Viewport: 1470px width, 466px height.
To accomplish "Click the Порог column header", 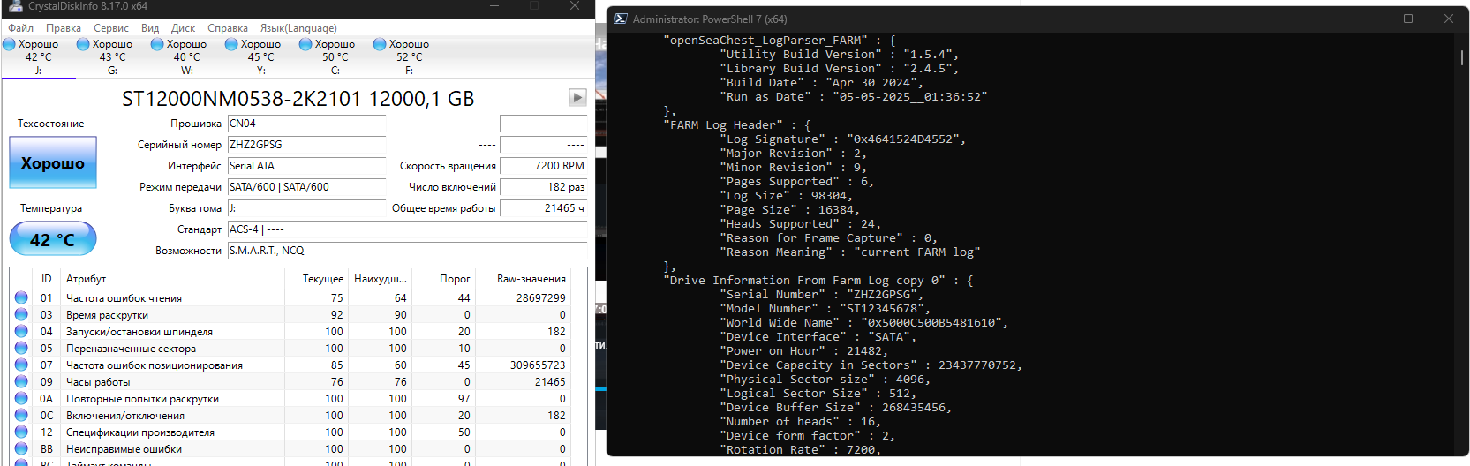I will (x=444, y=279).
